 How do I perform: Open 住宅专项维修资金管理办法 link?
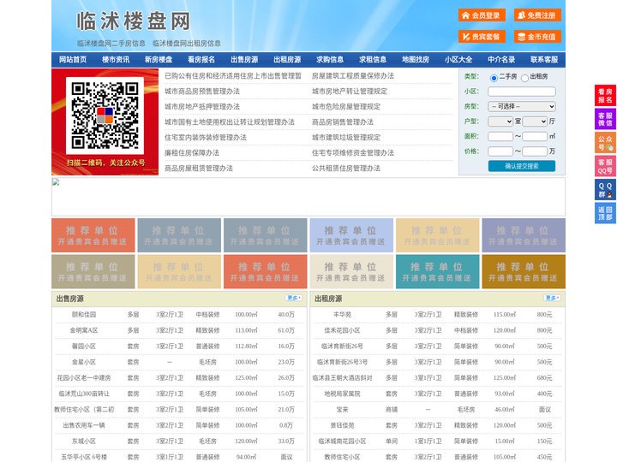pos(353,153)
